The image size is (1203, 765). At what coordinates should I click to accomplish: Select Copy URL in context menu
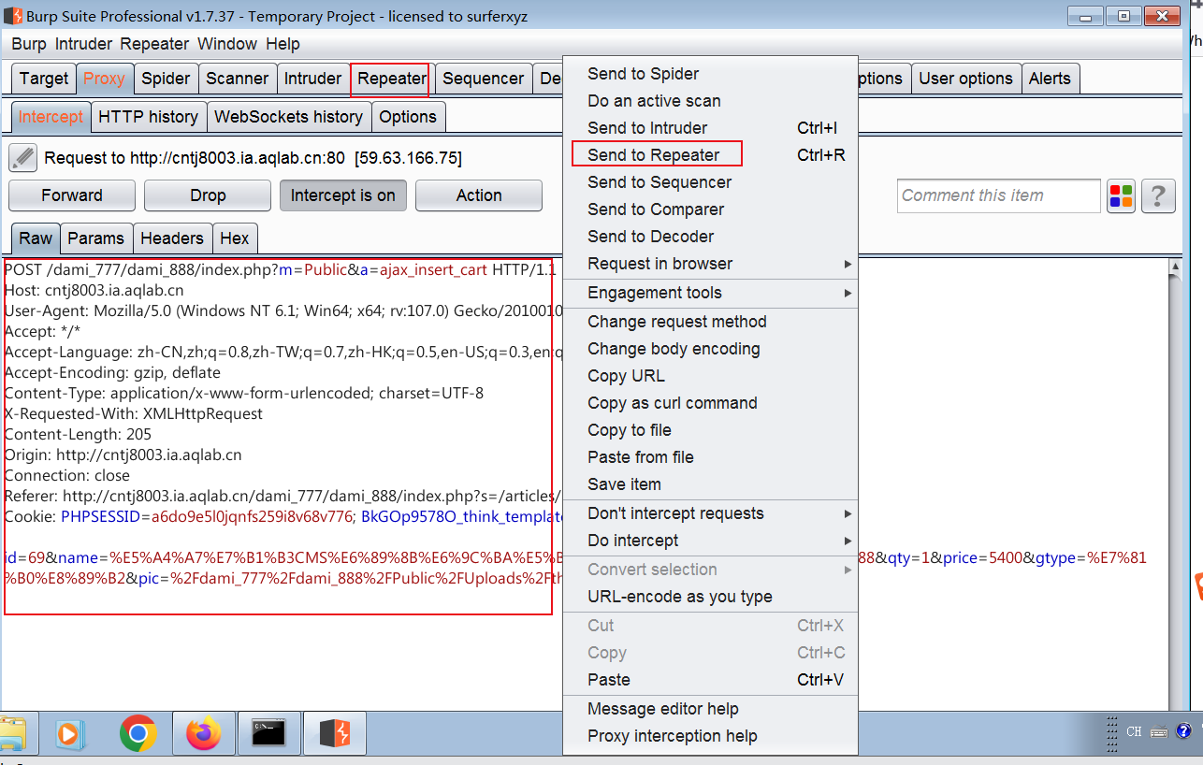(710, 376)
